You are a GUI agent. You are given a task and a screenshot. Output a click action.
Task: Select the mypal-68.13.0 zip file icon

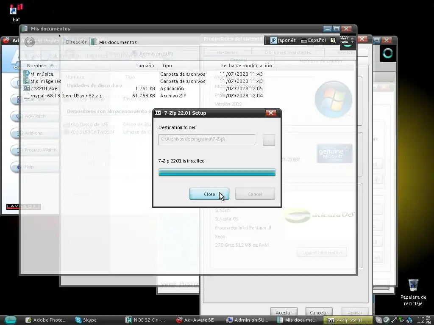[26, 95]
